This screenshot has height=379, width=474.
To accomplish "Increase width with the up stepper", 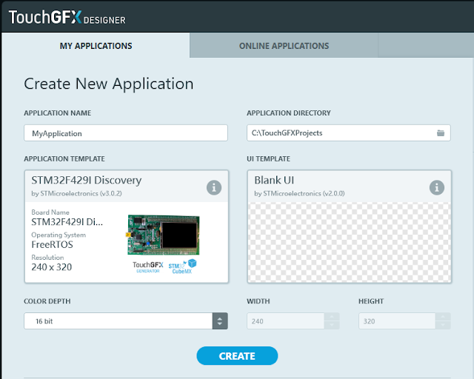I will tap(332, 317).
